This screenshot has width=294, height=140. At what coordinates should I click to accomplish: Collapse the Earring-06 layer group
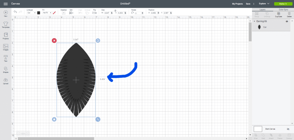[x=254, y=21]
